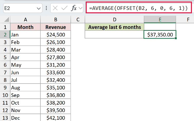The height and width of the screenshot is (121, 194).
Task: Click in the Name Box showing E2
Action: pyautogui.click(x=23, y=8)
